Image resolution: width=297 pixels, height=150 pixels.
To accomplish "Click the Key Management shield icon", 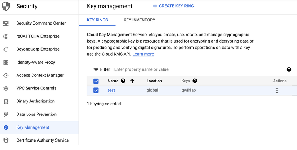I will (6, 127).
